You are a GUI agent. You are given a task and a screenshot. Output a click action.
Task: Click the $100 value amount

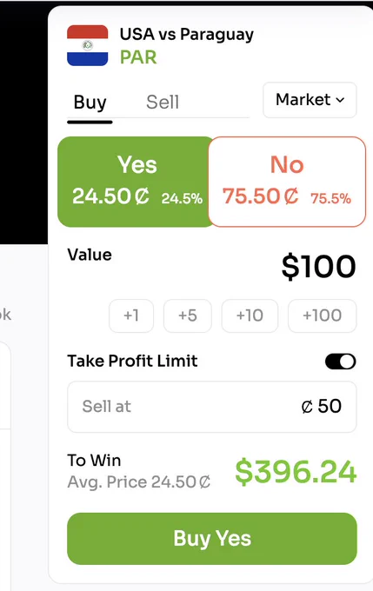coord(319,267)
